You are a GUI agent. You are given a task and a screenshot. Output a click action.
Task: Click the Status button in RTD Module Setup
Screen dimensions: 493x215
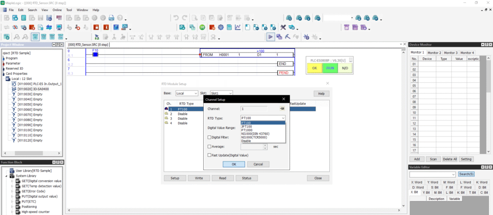[x=246, y=178]
